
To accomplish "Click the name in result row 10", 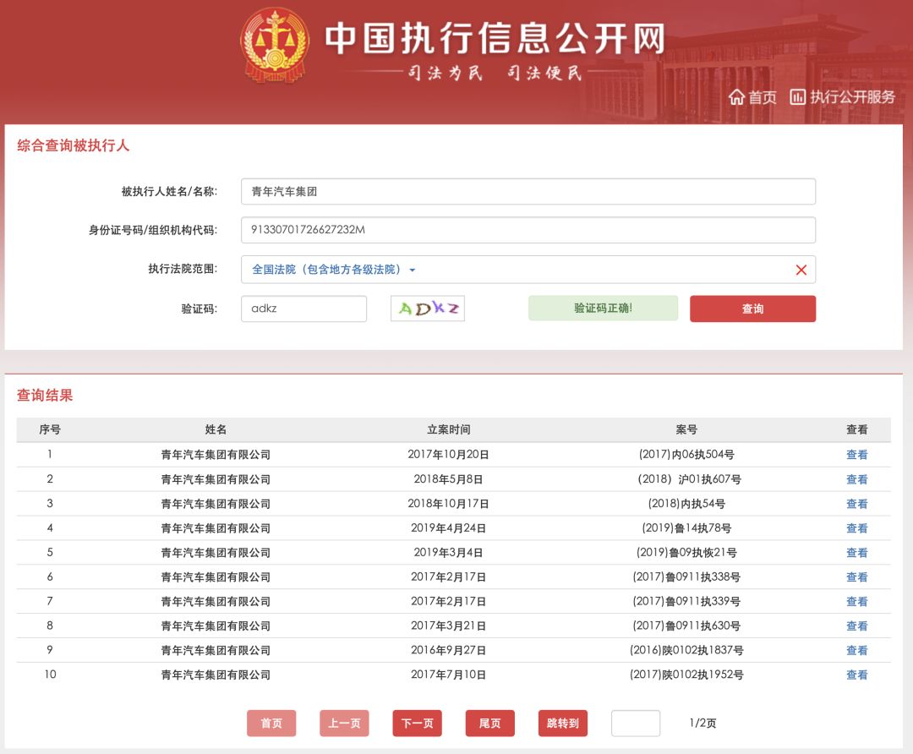I will coord(216,675).
